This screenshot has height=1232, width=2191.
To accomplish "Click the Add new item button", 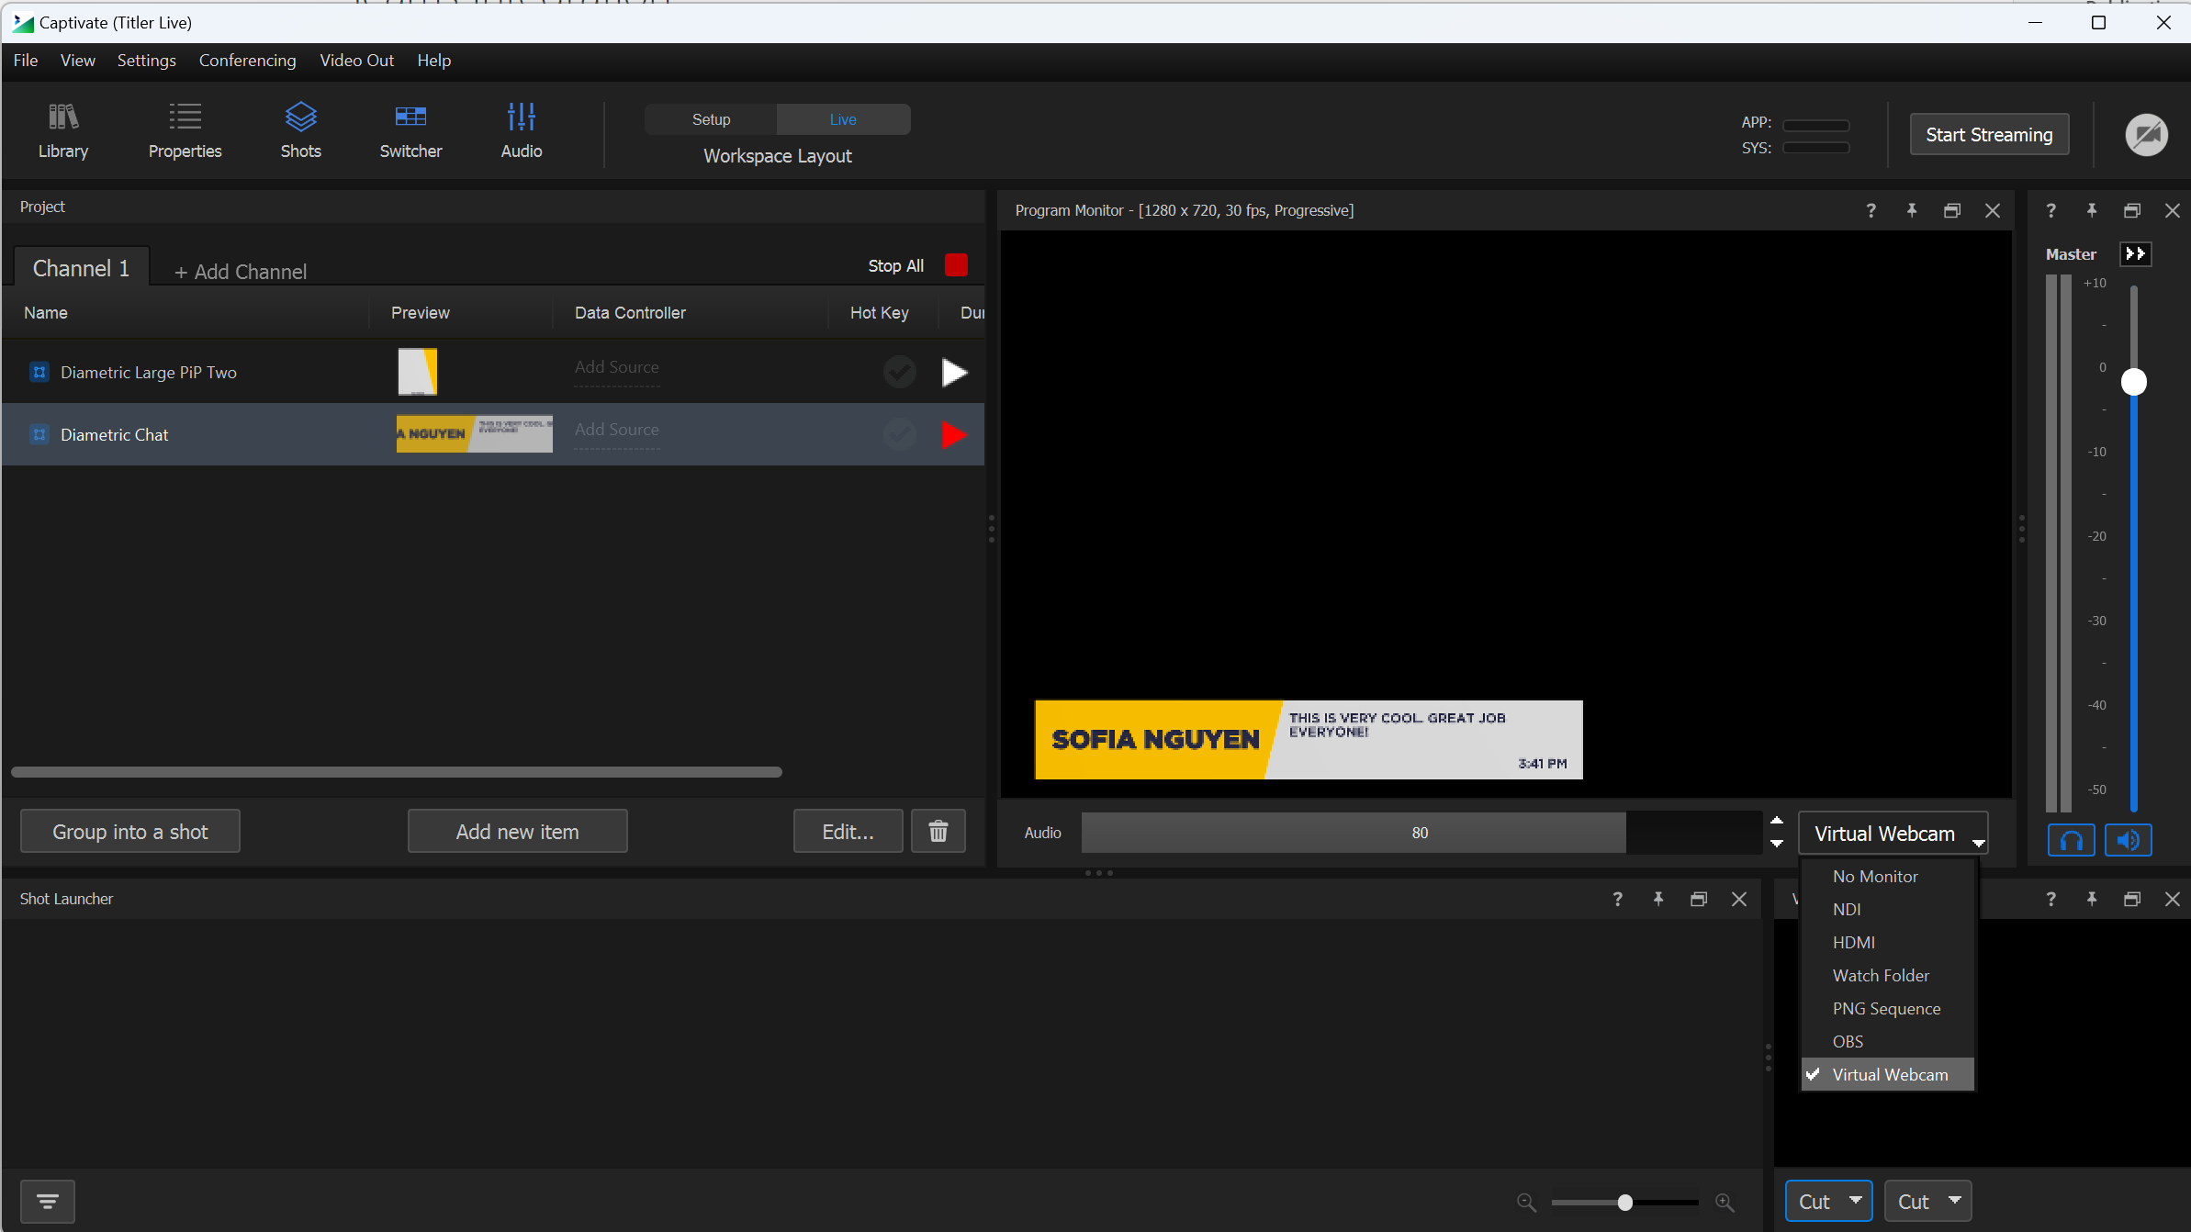I will [x=517, y=832].
